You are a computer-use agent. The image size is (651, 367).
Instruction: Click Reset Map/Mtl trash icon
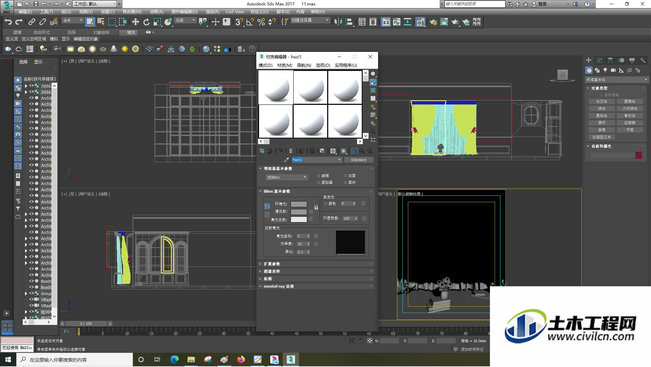pyautogui.click(x=291, y=151)
